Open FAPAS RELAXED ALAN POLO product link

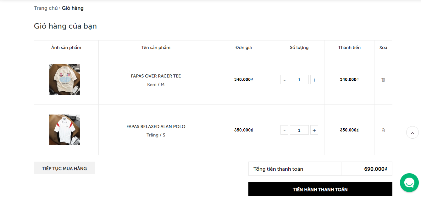tap(156, 126)
